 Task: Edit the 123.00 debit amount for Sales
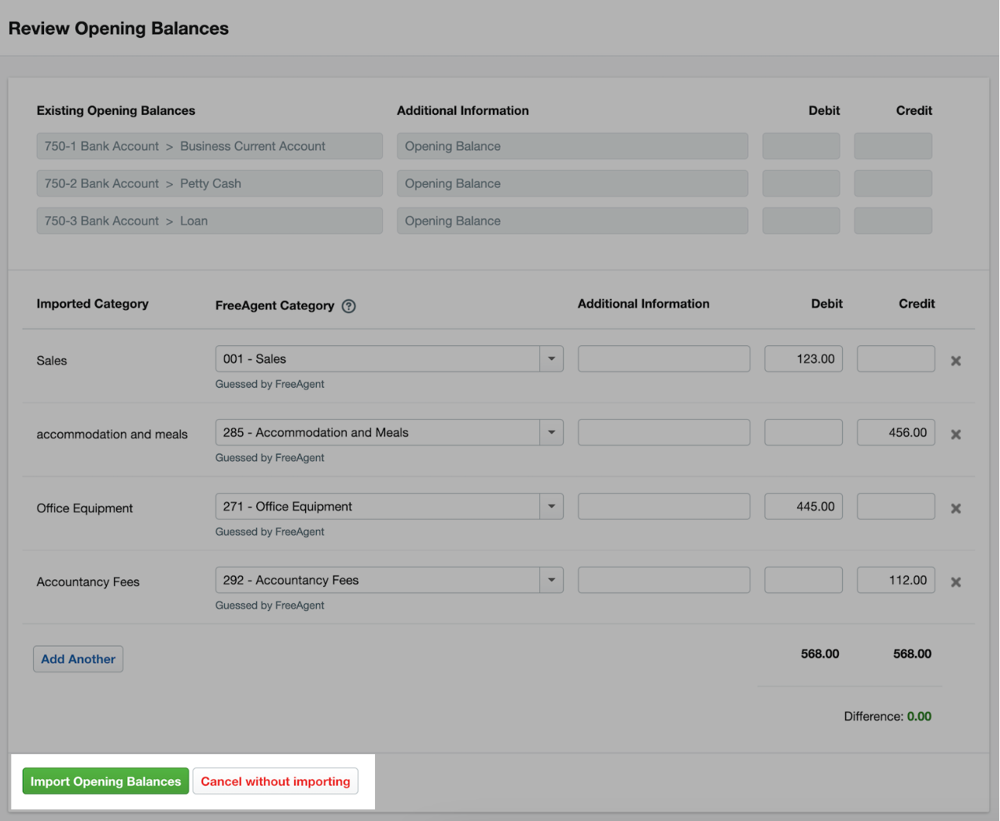(x=803, y=358)
